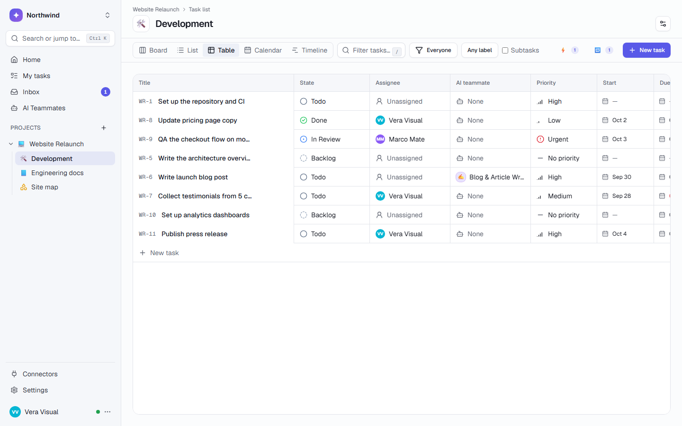This screenshot has height=426, width=682.
Task: Change assignee of WR-6 Unassigned
Action: pyautogui.click(x=410, y=177)
